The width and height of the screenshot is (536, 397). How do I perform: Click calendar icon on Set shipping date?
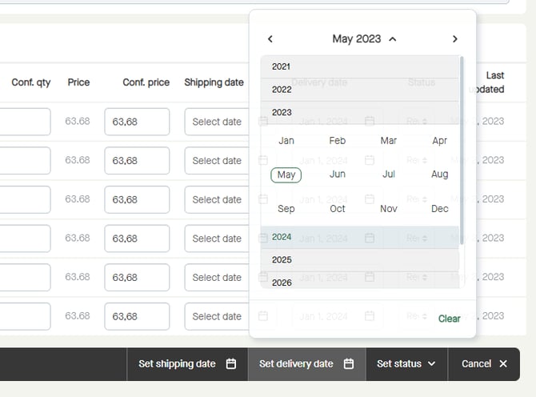point(231,363)
